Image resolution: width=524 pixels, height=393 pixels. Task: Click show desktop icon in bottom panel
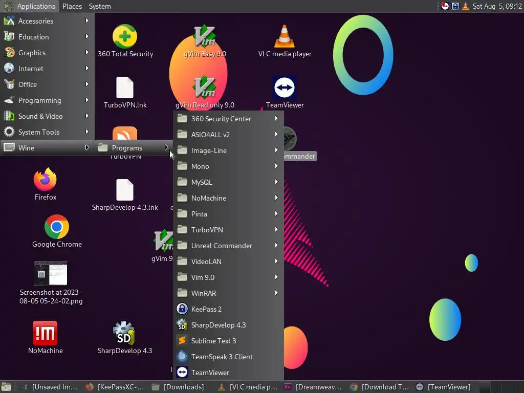click(6, 387)
